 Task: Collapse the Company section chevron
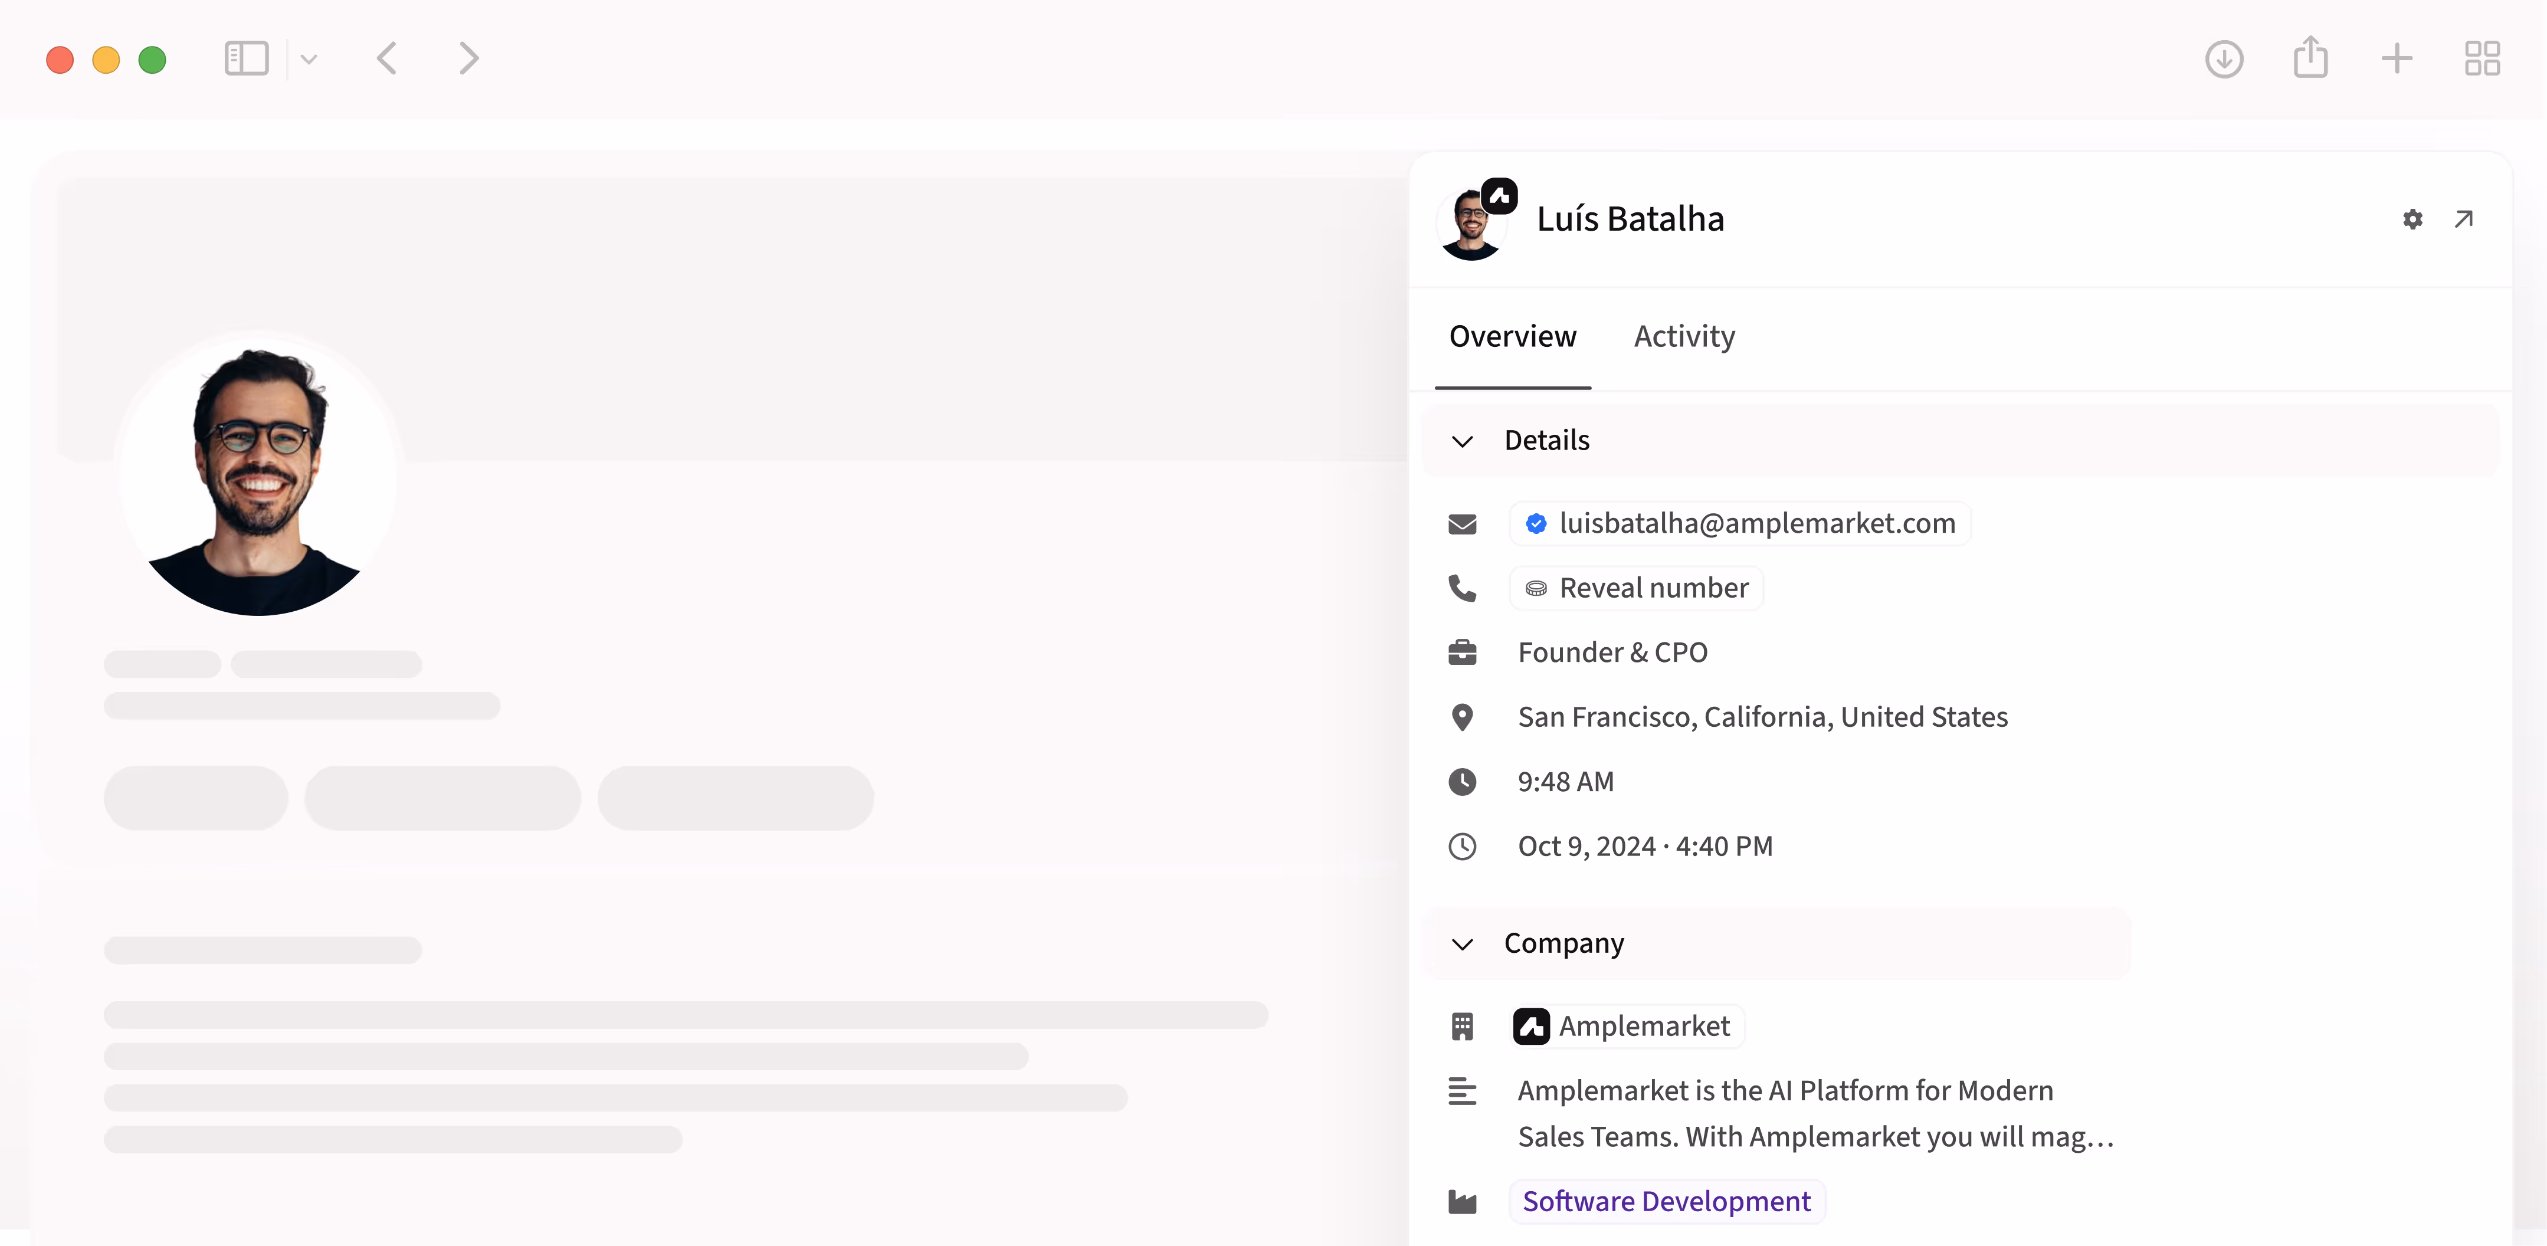pyautogui.click(x=1461, y=945)
